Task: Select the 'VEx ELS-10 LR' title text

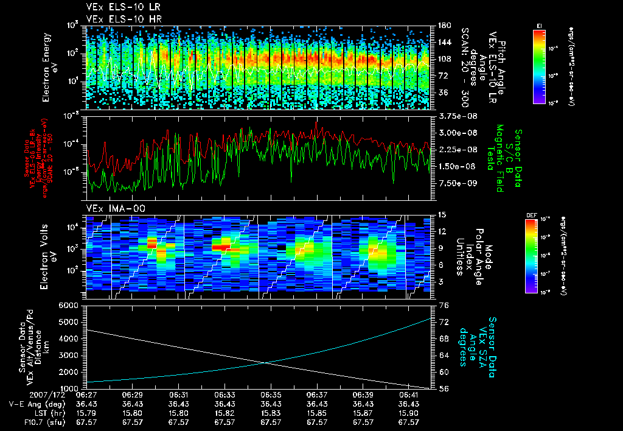Action: tap(123, 7)
